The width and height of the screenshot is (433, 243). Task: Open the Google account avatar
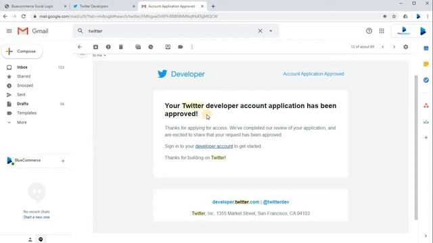coord(422,31)
